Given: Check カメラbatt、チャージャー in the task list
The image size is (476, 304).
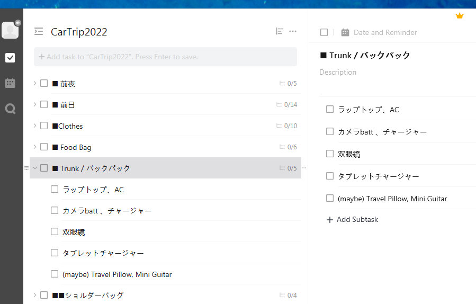Looking at the screenshot, I should click(x=55, y=210).
